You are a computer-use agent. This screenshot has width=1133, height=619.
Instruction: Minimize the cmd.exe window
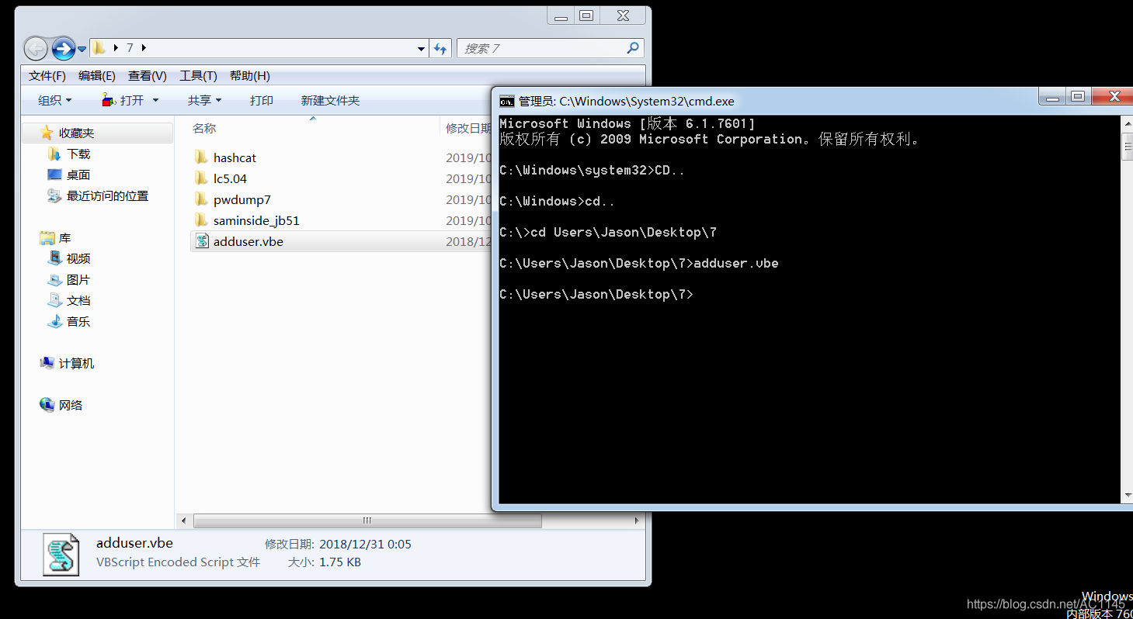[x=1052, y=97]
